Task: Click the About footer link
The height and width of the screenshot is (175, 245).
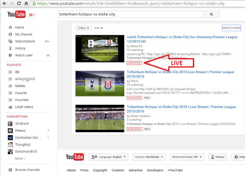Action: (x=71, y=170)
